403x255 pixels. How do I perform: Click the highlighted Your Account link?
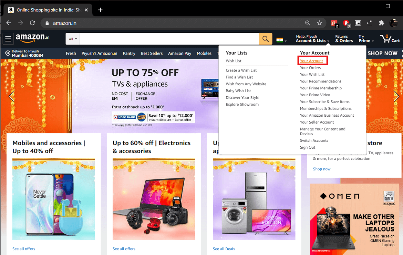[x=312, y=60]
